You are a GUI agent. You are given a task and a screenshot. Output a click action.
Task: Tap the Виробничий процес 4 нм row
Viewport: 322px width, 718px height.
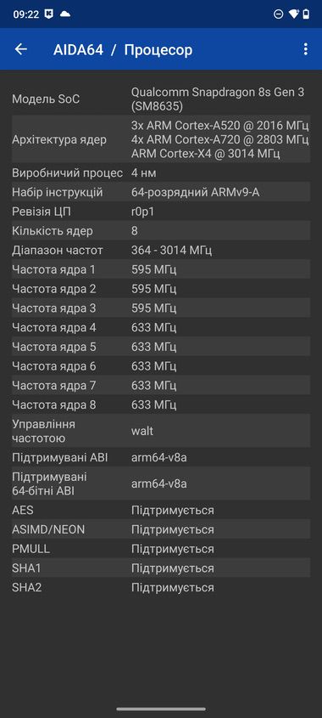point(161,173)
